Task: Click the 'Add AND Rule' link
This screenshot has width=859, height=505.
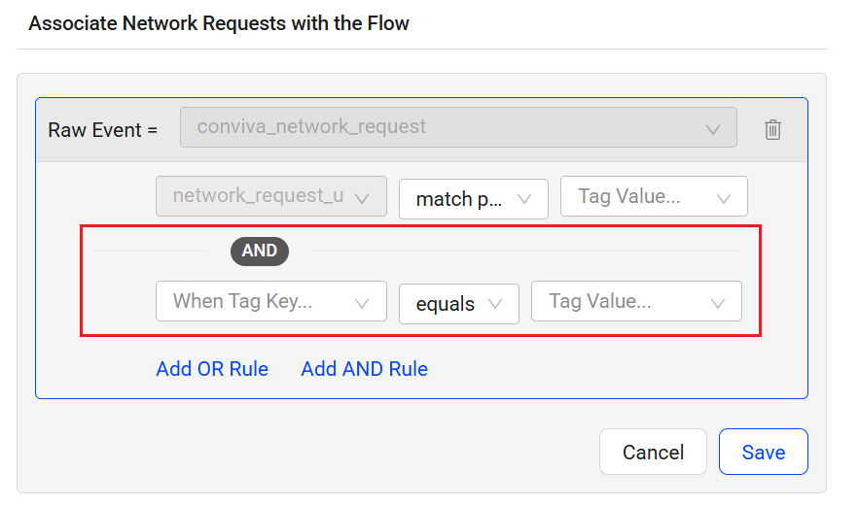Action: pos(365,369)
